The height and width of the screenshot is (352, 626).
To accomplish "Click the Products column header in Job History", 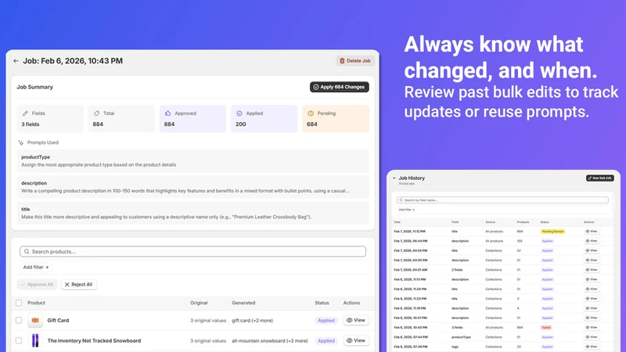I will (523, 222).
